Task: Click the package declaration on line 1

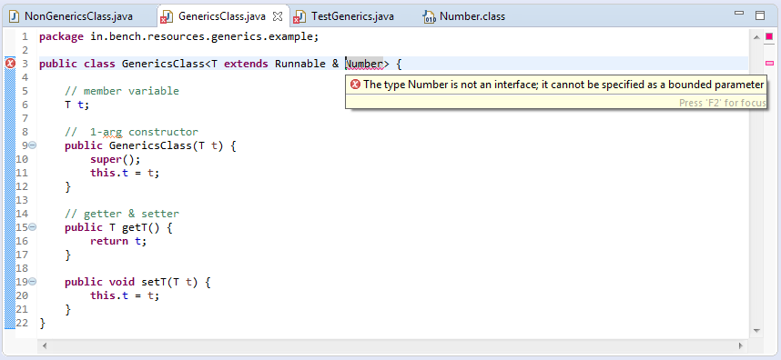Action: click(178, 36)
